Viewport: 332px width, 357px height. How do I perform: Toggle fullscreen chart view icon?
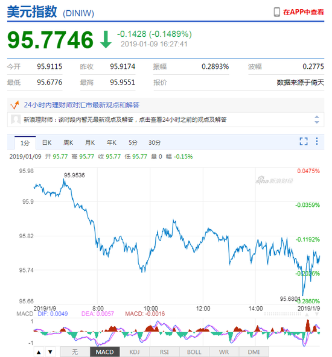point(304,141)
